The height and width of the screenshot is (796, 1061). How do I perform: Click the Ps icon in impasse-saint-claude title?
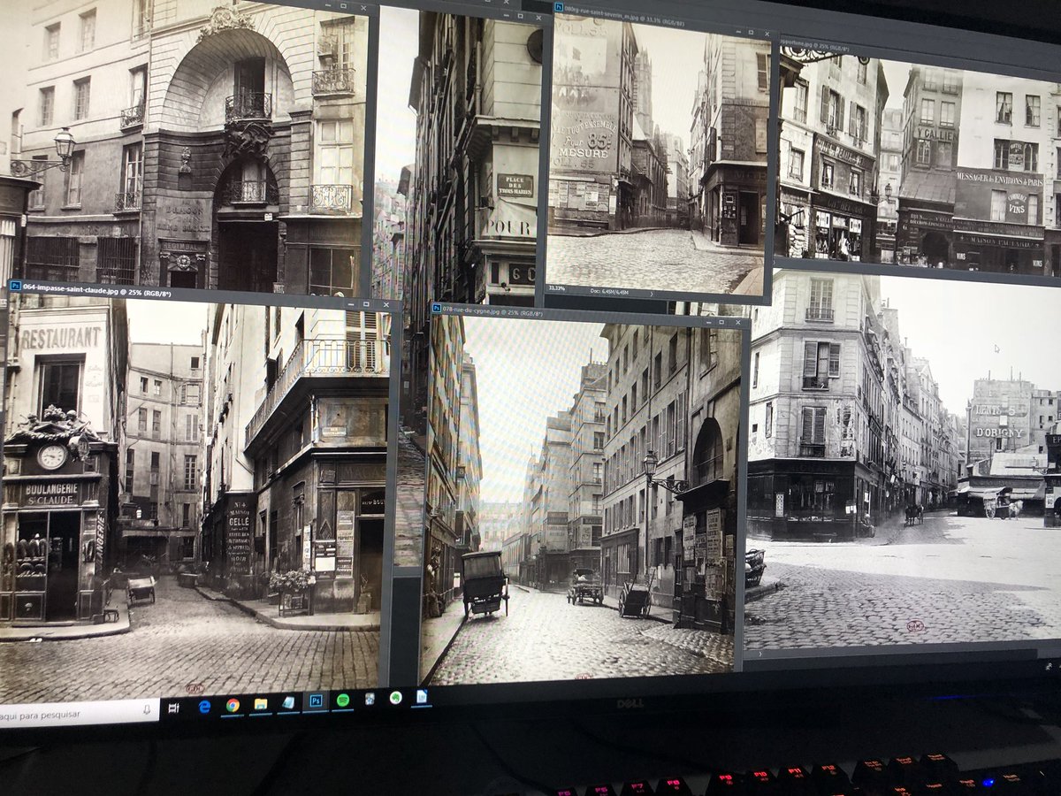pos(14,287)
